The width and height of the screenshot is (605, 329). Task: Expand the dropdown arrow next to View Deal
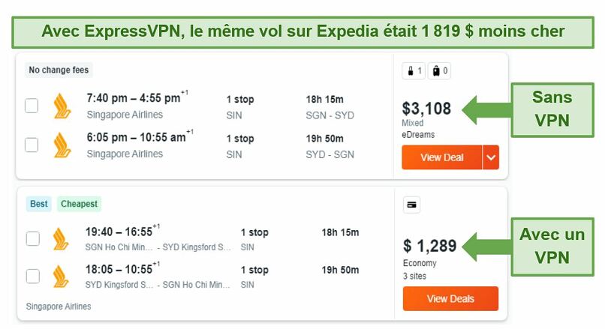click(x=491, y=157)
